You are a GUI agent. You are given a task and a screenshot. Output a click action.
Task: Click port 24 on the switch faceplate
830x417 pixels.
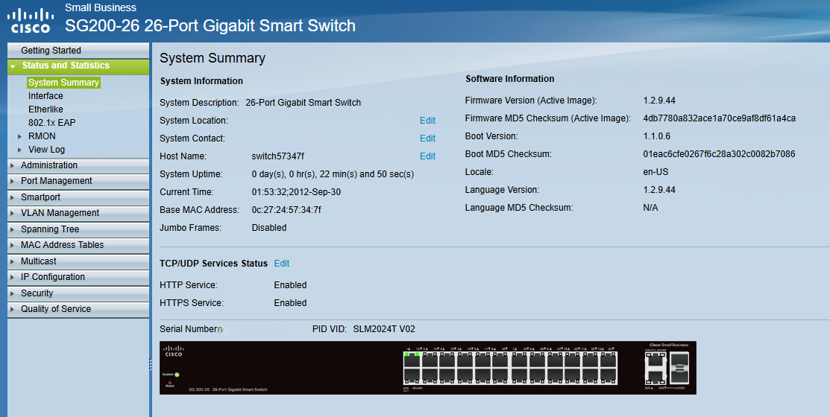[609, 376]
